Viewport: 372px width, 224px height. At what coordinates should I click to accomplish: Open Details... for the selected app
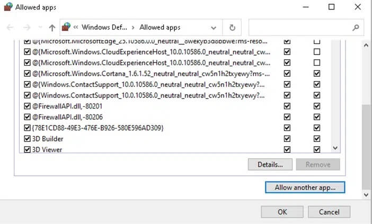(x=270, y=164)
